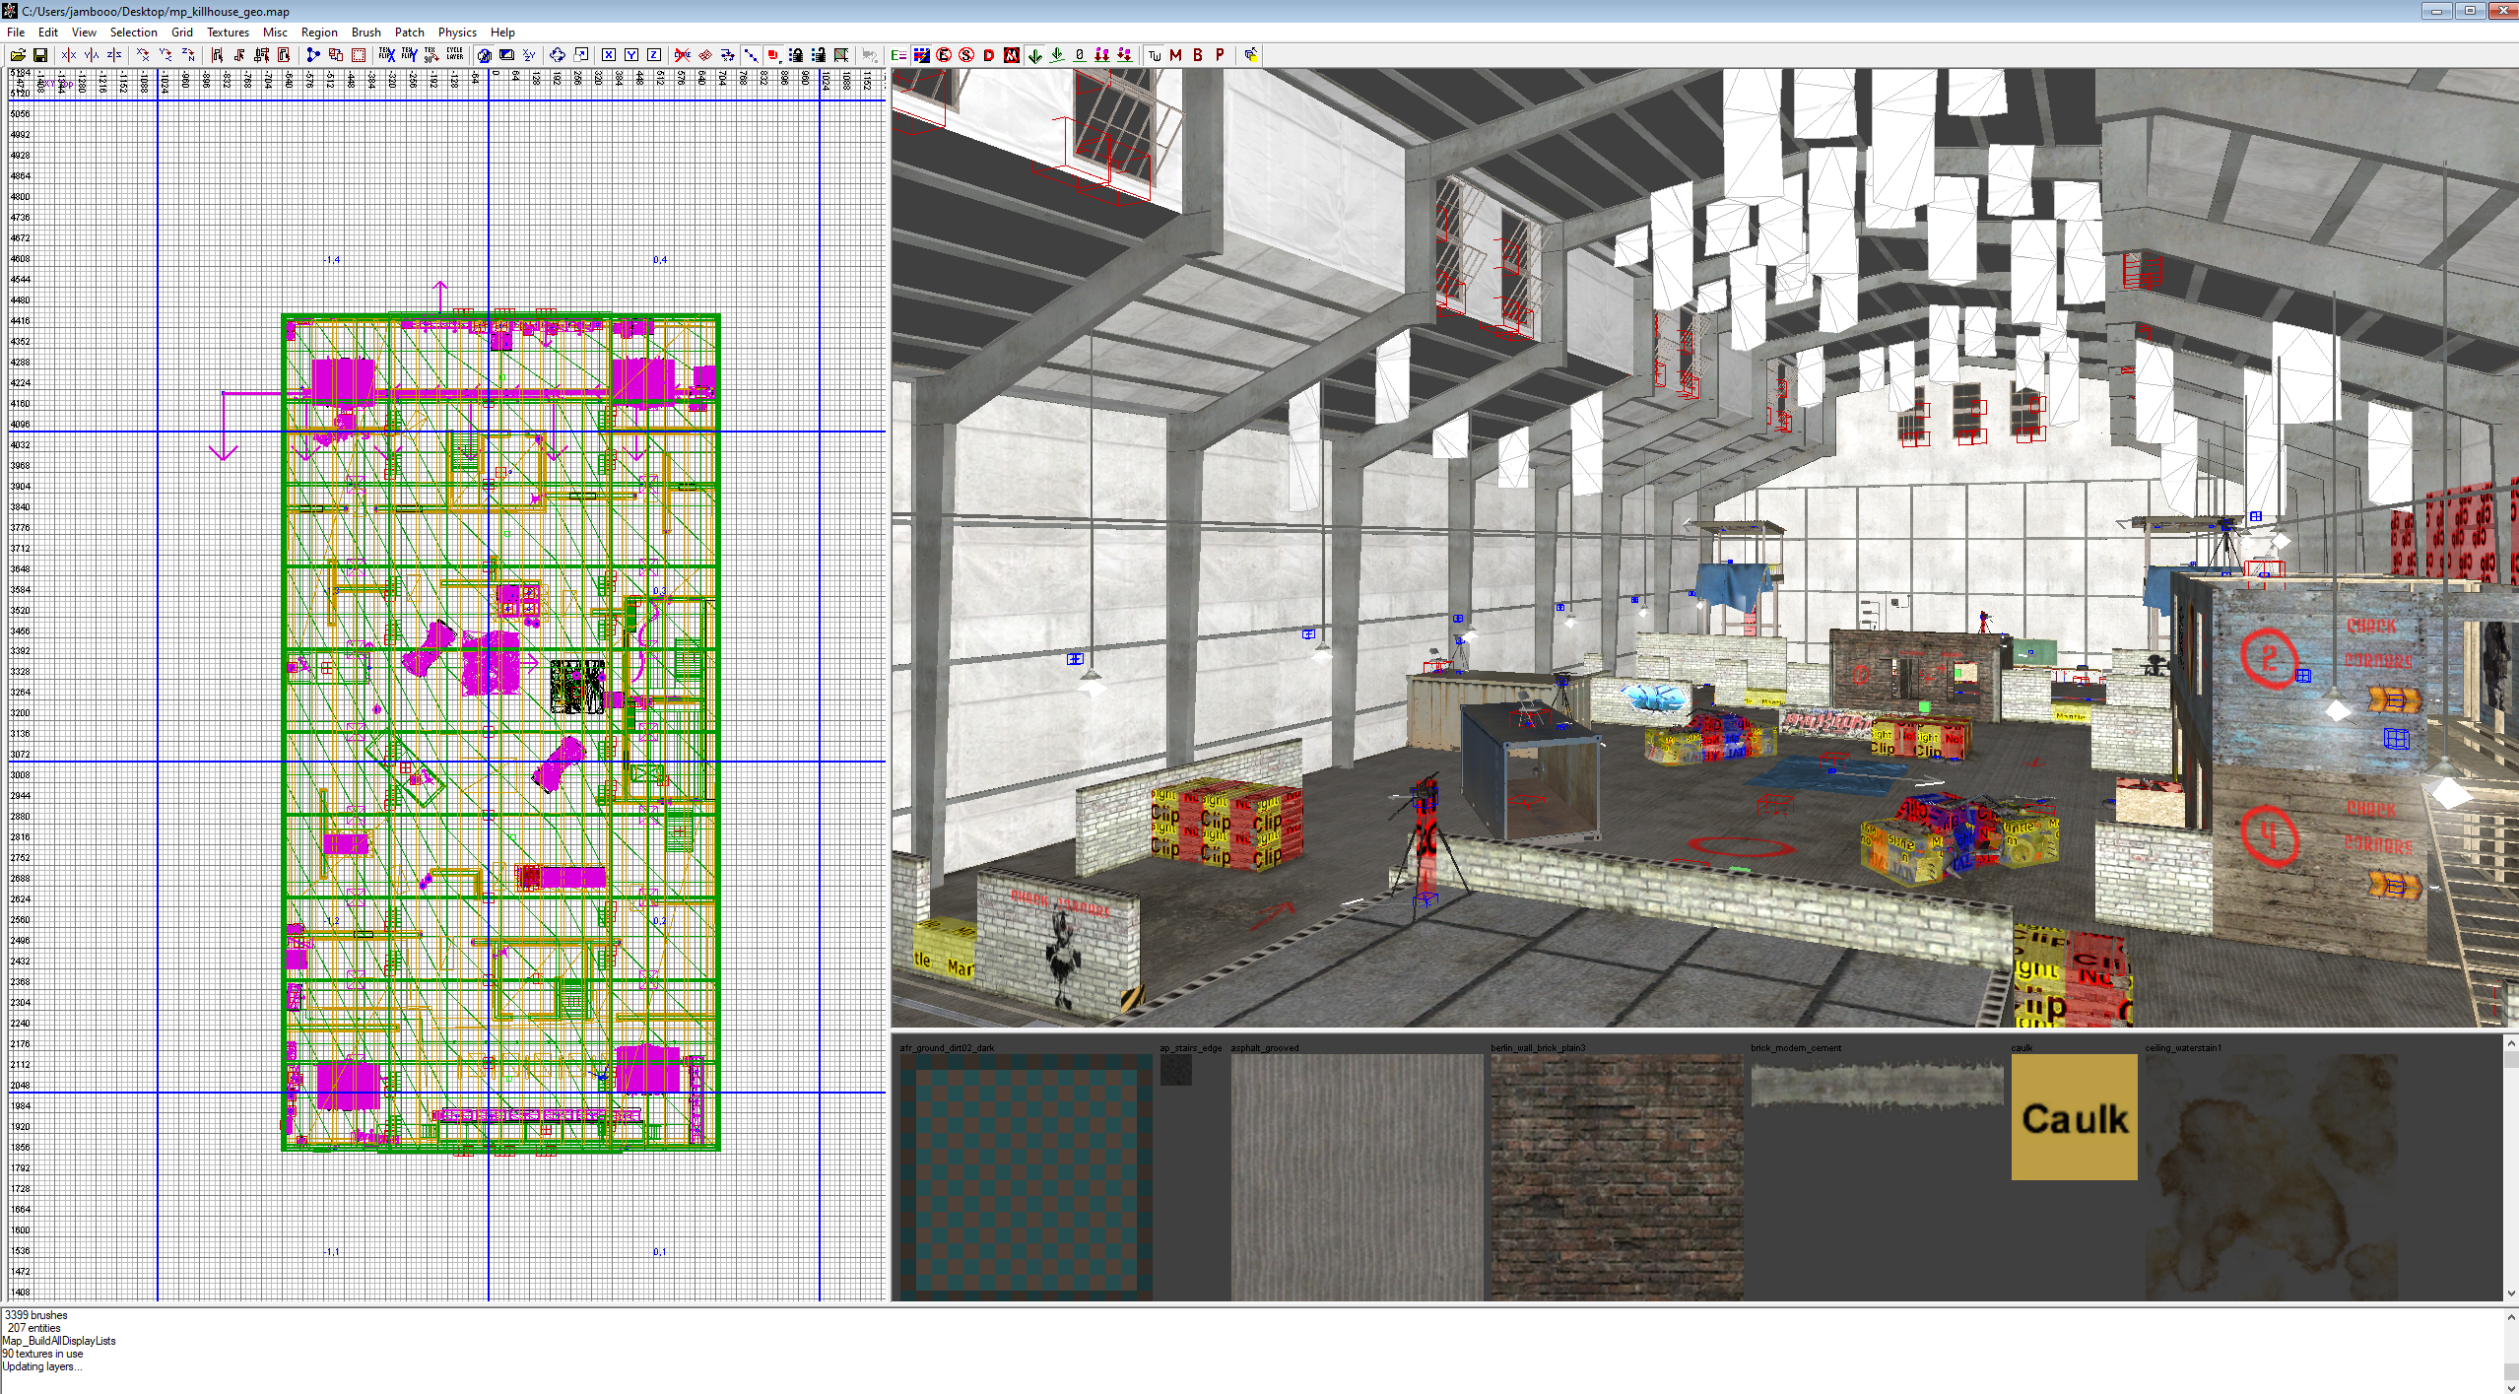Toggle the Tw toolbar button
This screenshot has height=1394, width=2519.
[x=1154, y=55]
